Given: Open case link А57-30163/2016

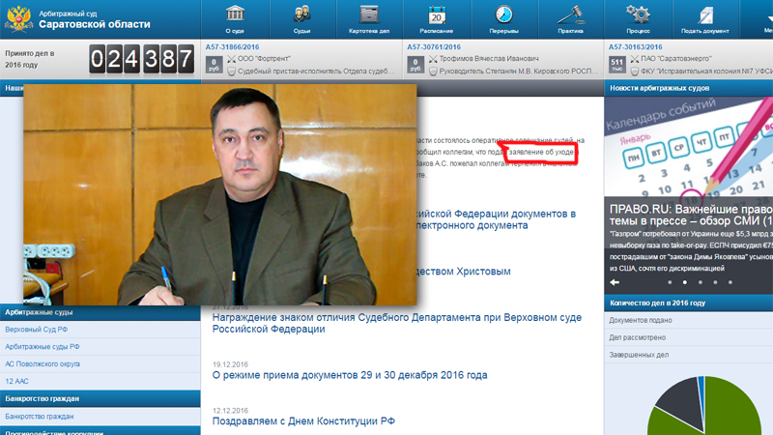Looking at the screenshot, I should (x=636, y=46).
